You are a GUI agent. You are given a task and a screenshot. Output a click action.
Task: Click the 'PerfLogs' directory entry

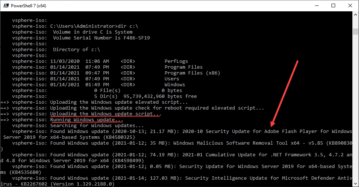(176, 61)
